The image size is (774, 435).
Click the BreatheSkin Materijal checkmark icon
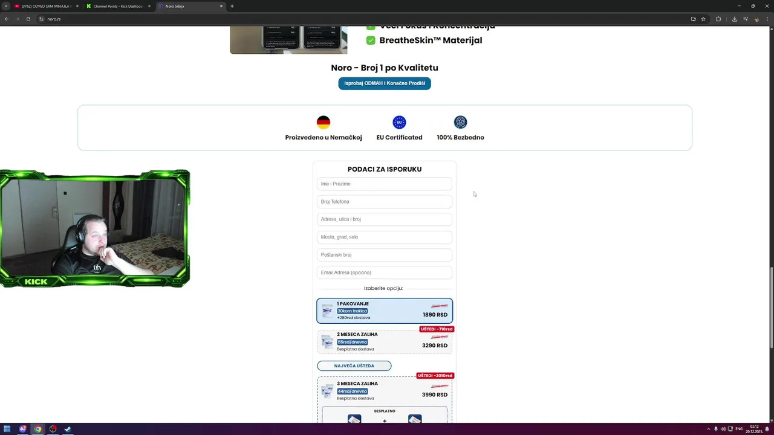(371, 40)
